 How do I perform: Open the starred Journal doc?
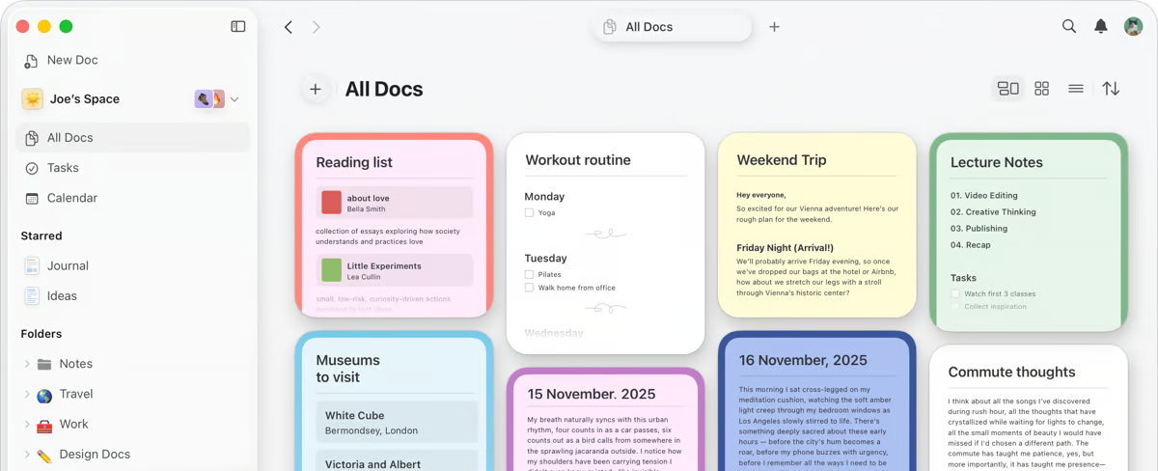tap(133, 265)
